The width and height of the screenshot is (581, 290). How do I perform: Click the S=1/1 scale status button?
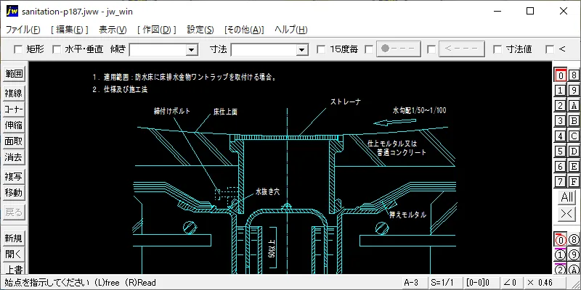(x=445, y=283)
